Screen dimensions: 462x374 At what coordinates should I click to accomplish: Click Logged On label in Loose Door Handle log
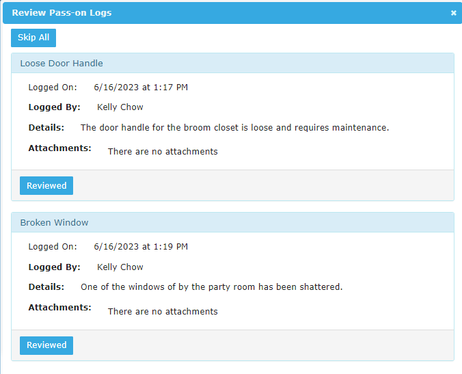[x=53, y=88]
